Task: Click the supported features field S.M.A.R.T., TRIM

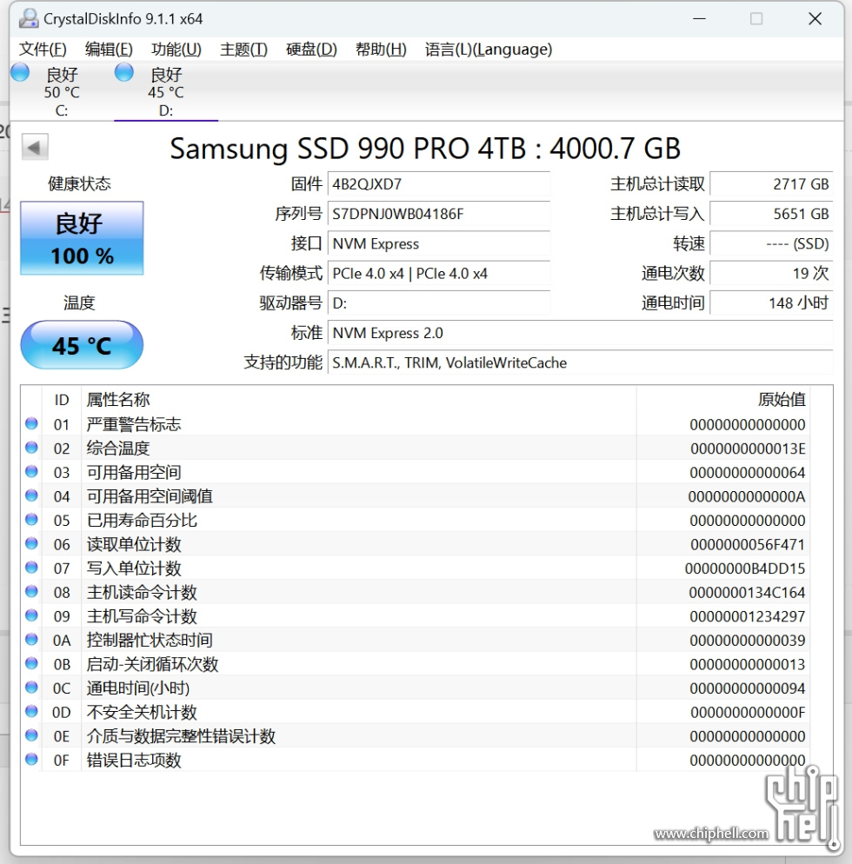Action: coord(580,362)
